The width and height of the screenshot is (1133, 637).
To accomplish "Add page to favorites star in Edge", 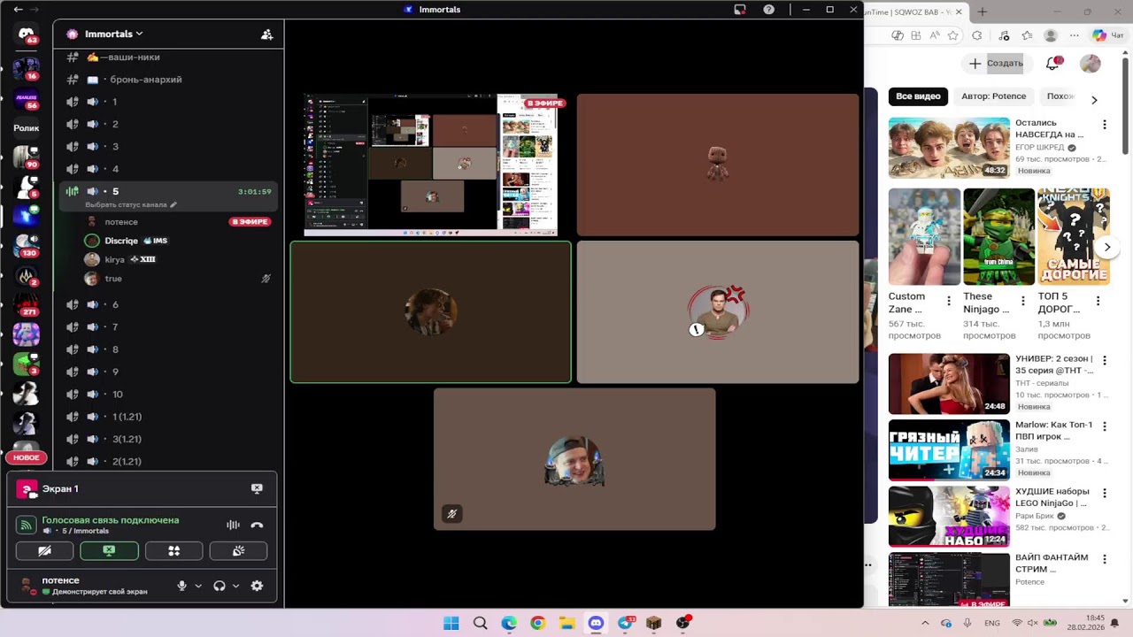I will click(952, 35).
